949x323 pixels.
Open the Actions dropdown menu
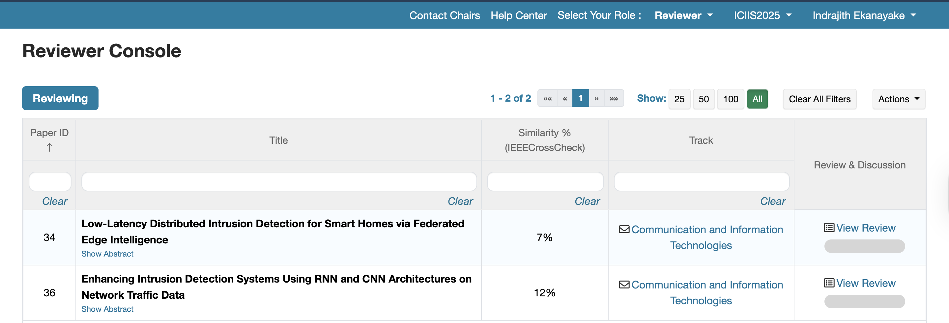(898, 99)
